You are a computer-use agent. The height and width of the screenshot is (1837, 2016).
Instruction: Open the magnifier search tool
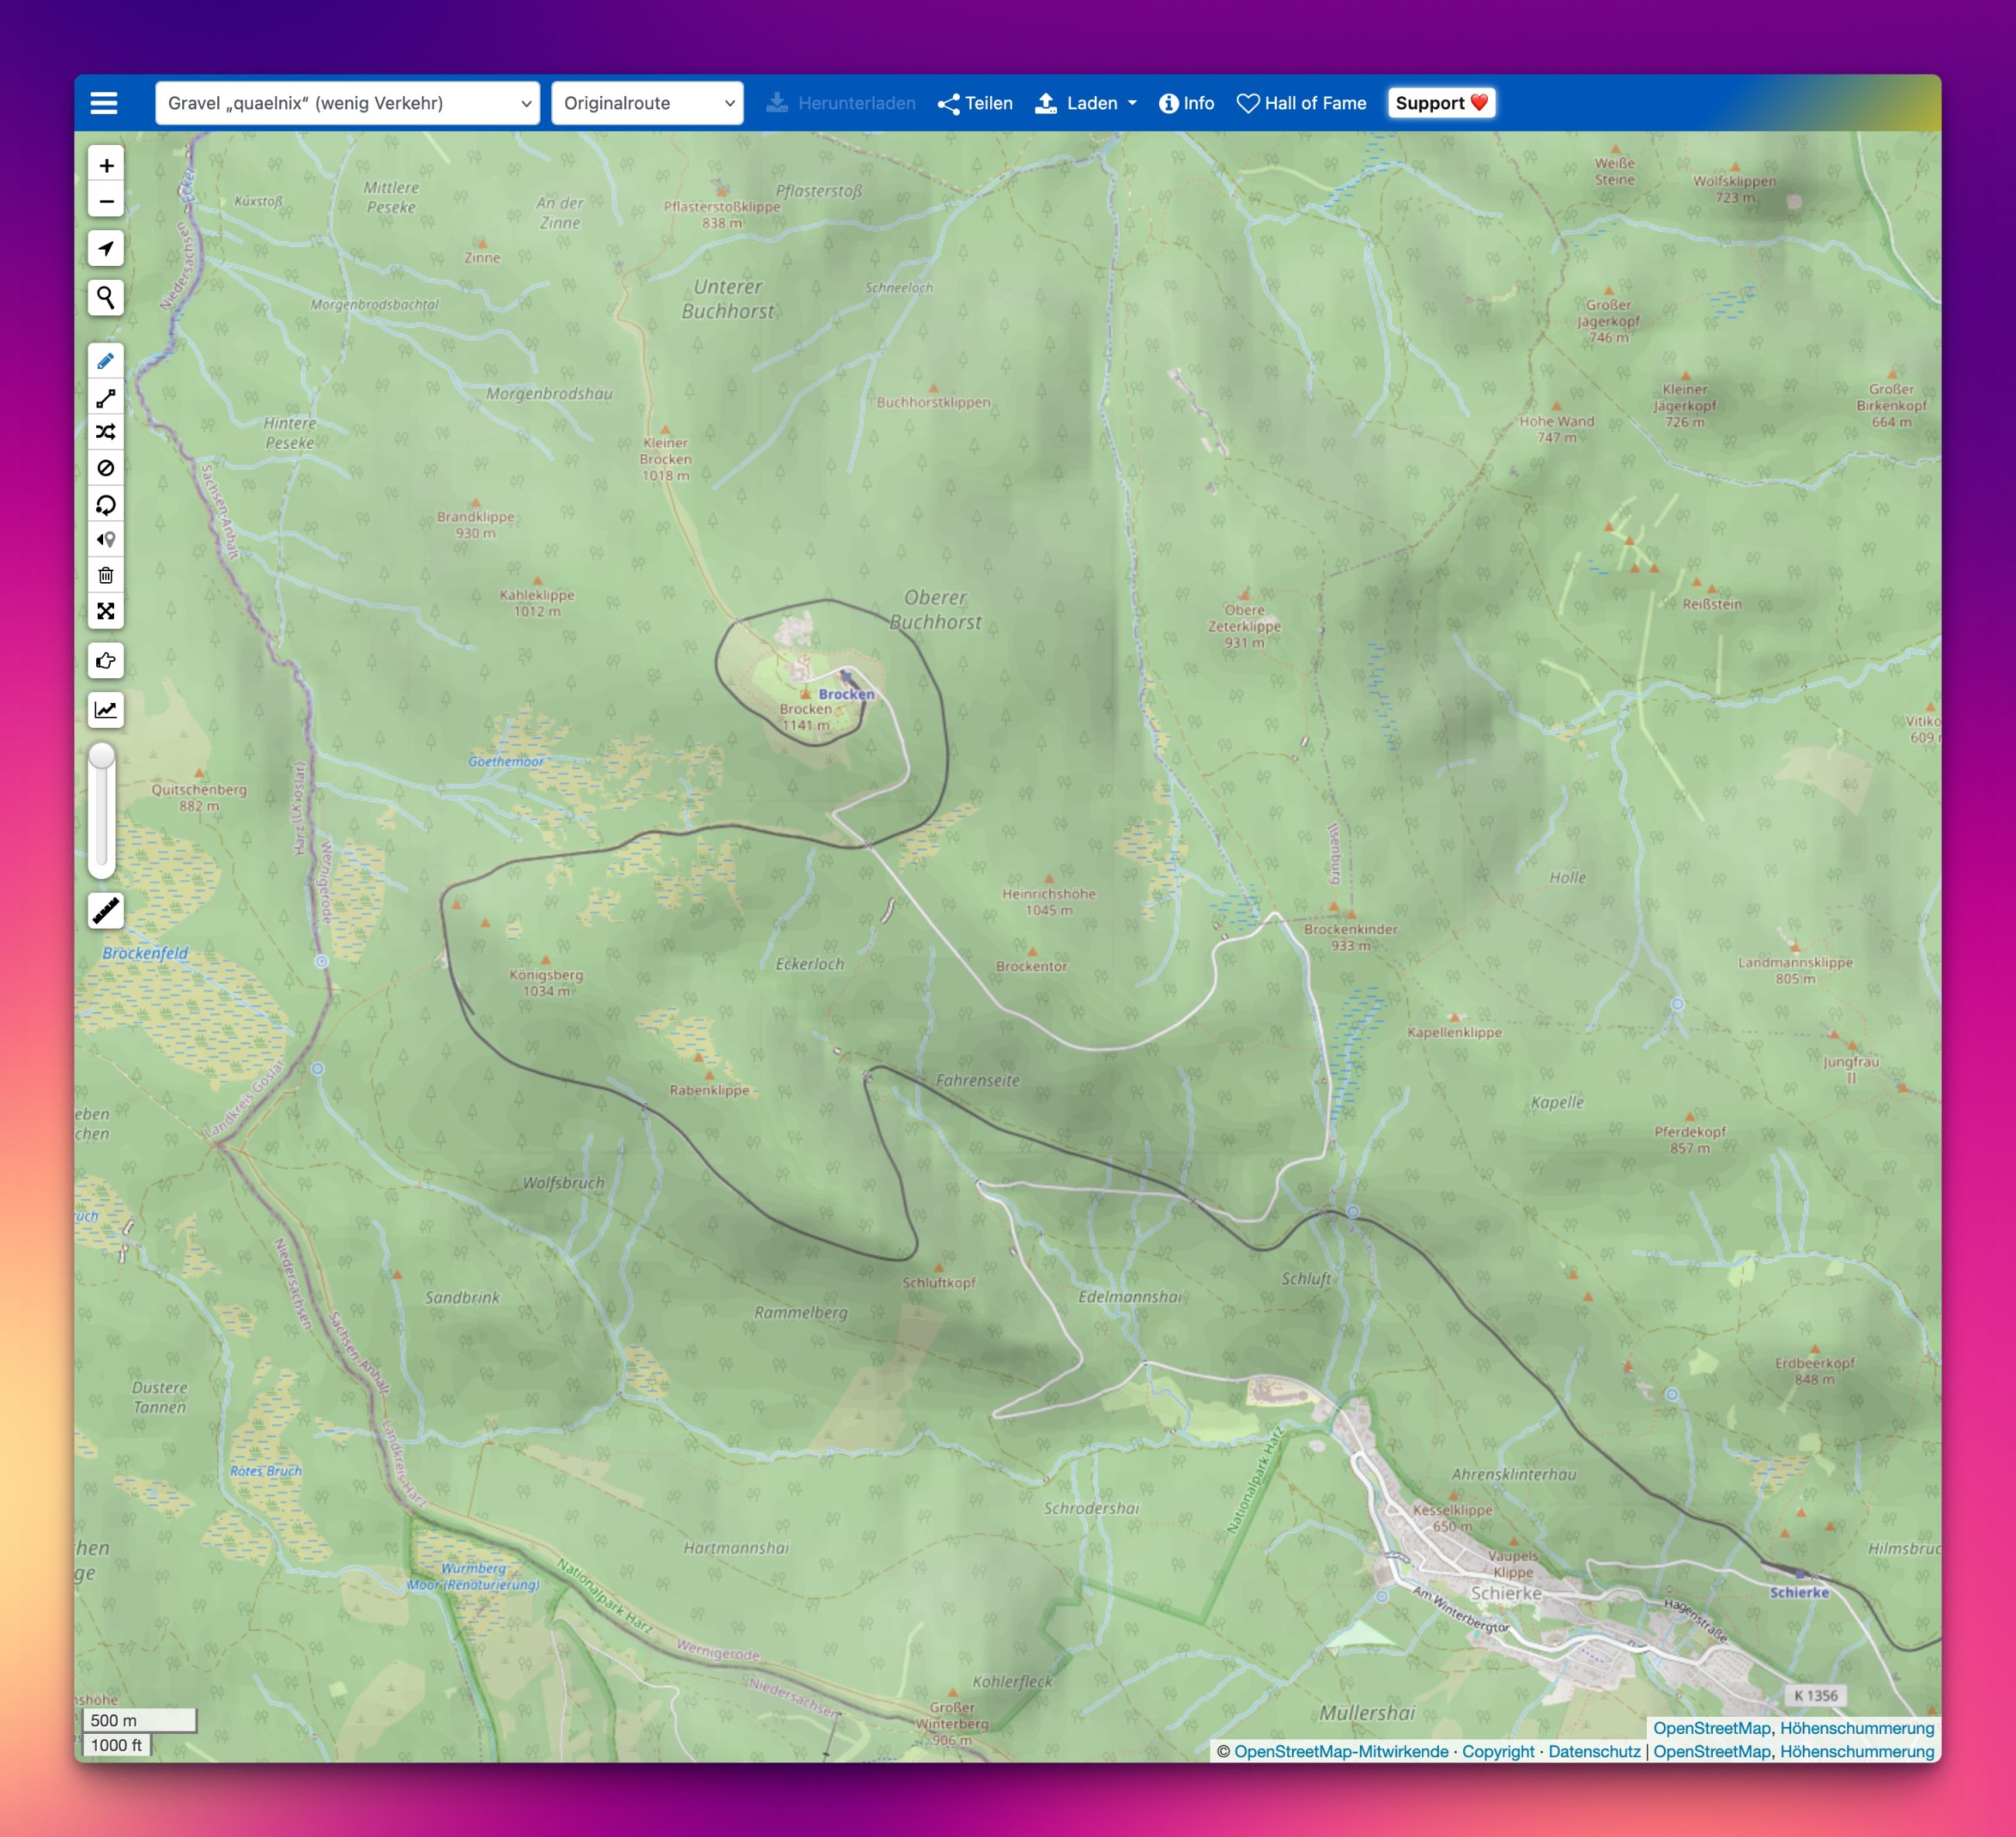pyautogui.click(x=106, y=297)
